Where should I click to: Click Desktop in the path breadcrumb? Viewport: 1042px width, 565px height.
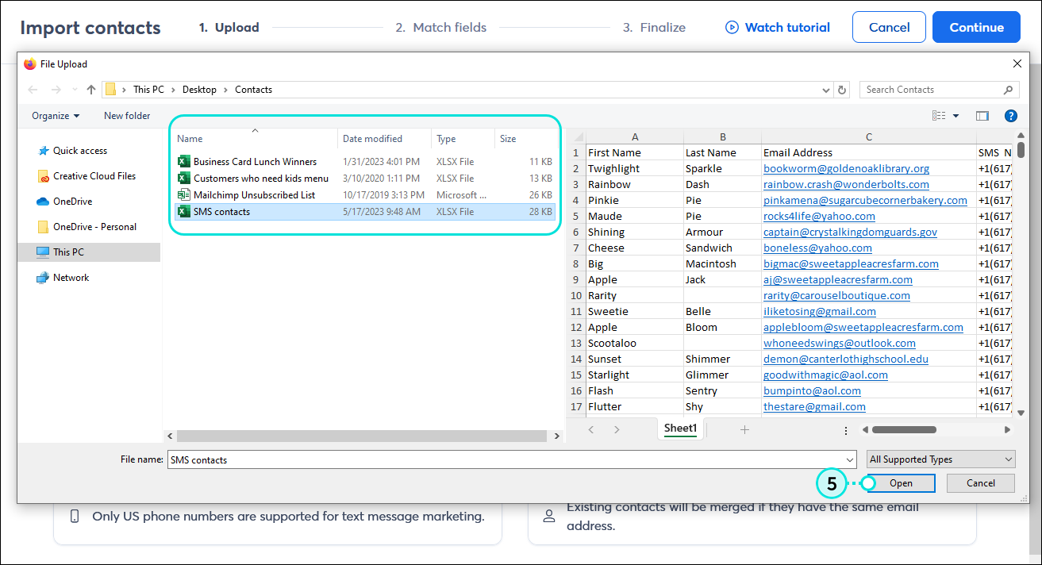pos(199,90)
